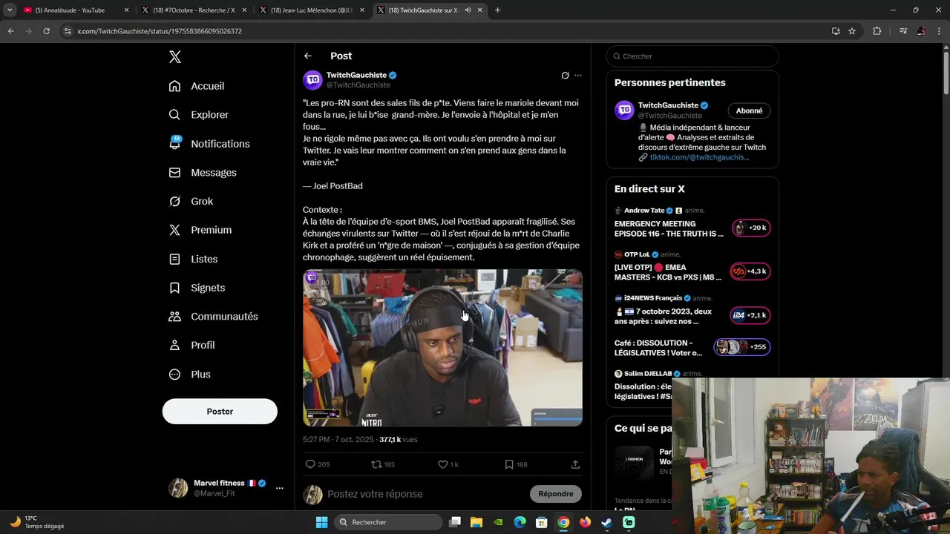Click the +2,1 k listeners badge
Image resolution: width=950 pixels, height=534 pixels.
[750, 315]
